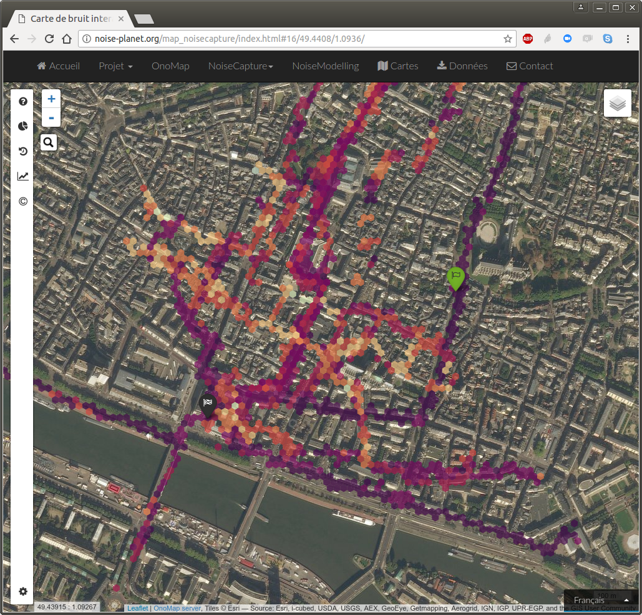Viewport: 642px width, 615px height.
Task: Open the Leaflet attribution link
Action: pos(137,608)
